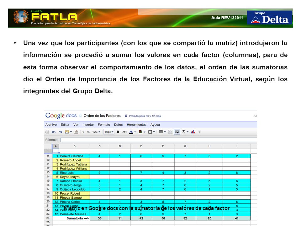Expand the background color dropdown arrow
The width and height of the screenshot is (301, 226).
point(145,132)
